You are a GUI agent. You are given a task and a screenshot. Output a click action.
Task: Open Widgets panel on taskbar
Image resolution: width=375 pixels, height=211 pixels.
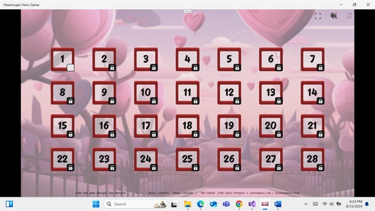point(9,204)
